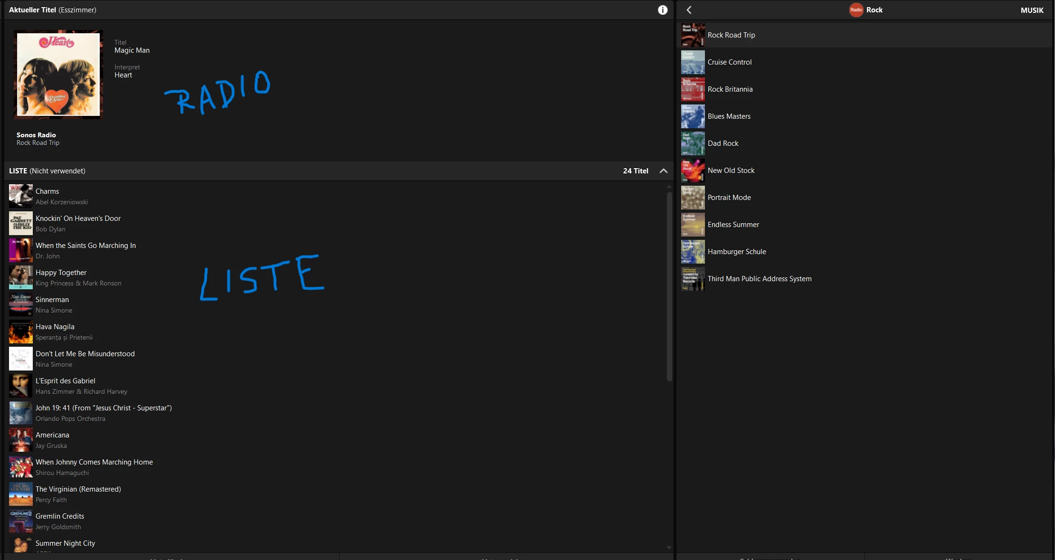
Task: Select the Rock Road Trip station
Action: (864, 35)
